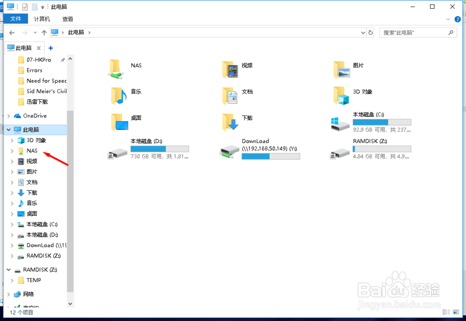Collapse the 此电脑 node in the tree
Viewport: 466px width, 321px height.
pyautogui.click(x=8, y=130)
